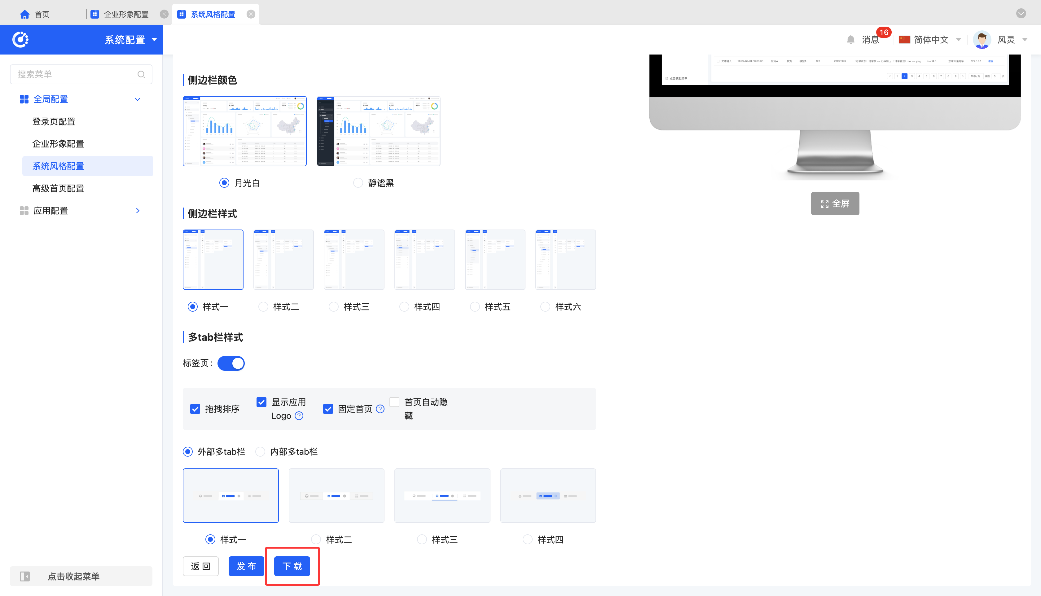The height and width of the screenshot is (596, 1041).
Task: Click the app logo in blue header
Action: click(x=20, y=40)
